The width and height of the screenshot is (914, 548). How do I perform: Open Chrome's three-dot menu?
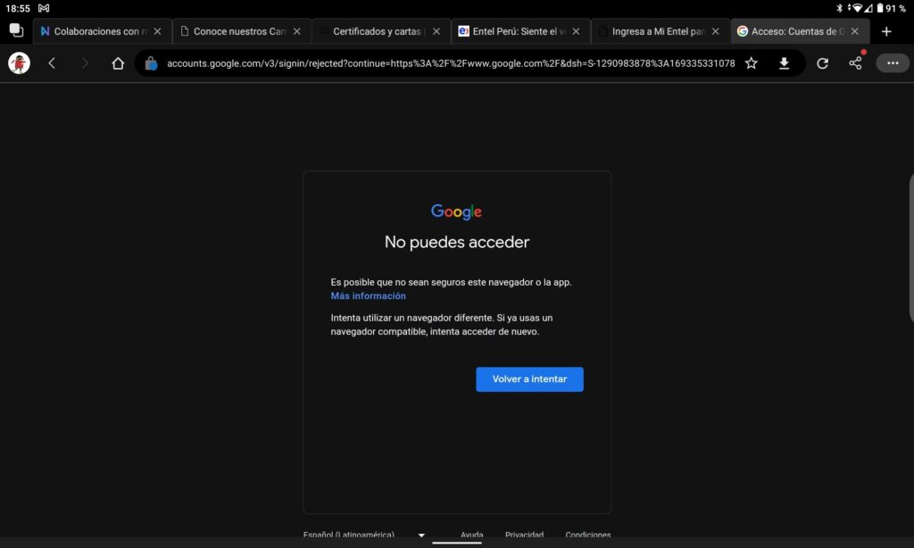892,62
